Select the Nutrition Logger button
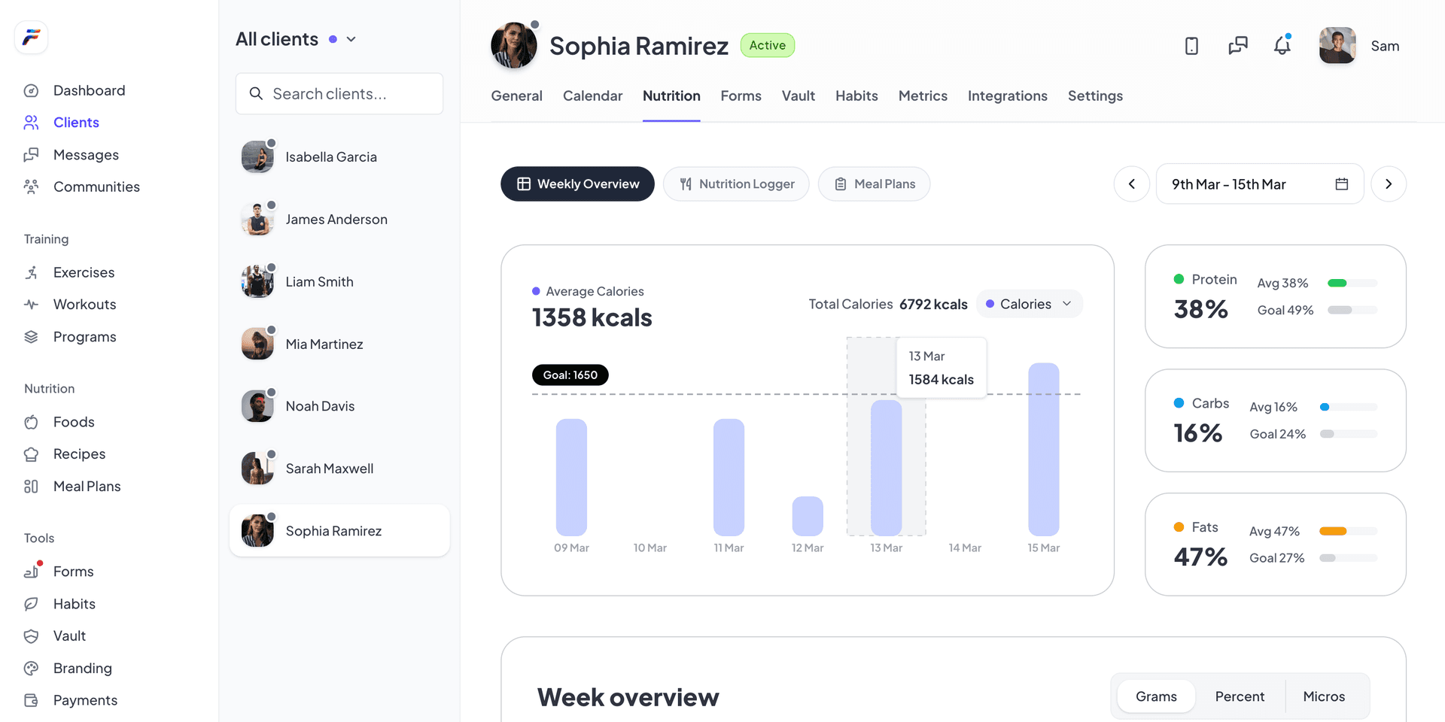1445x722 pixels. click(x=736, y=184)
